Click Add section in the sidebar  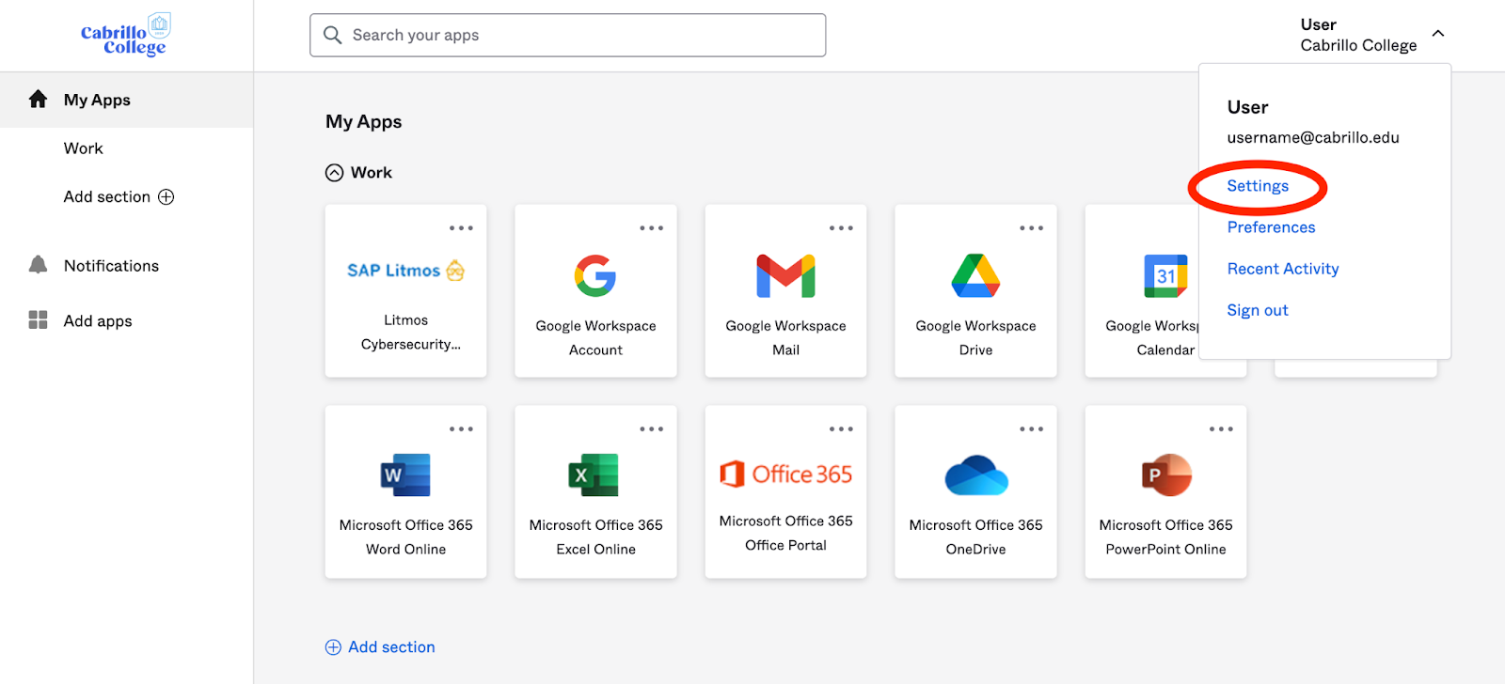[x=119, y=196]
